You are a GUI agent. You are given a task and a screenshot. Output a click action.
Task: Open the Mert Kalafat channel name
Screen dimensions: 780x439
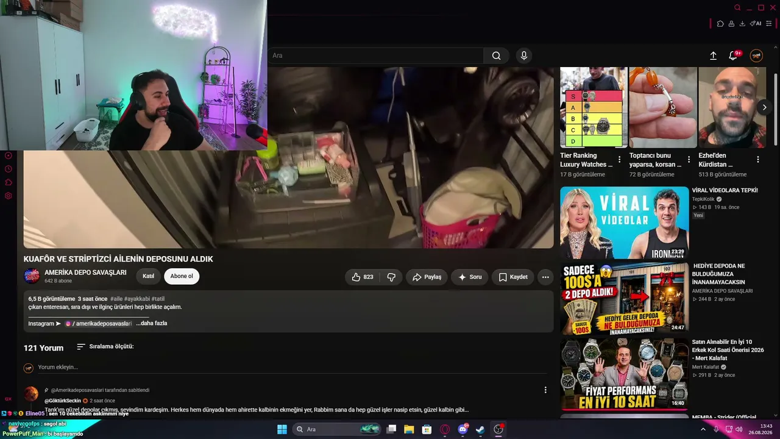pos(706,367)
